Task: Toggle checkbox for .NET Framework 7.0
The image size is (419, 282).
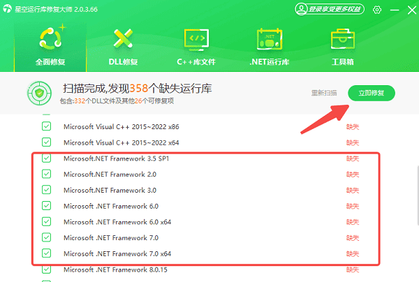Action: coord(47,237)
